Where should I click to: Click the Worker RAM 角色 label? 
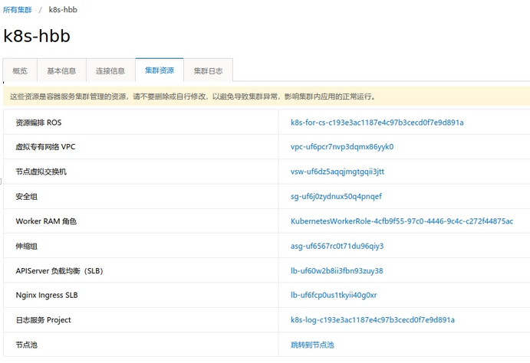click(46, 221)
